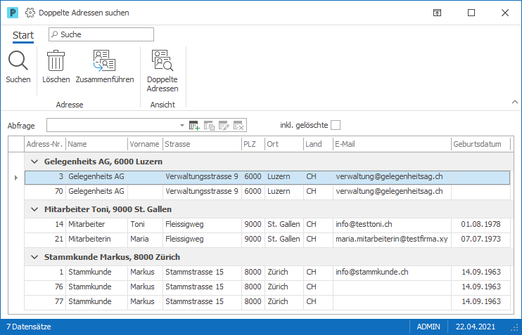Maximize the Doppelte Adressen suchen window
Screen dimensions: 522x335
471,13
